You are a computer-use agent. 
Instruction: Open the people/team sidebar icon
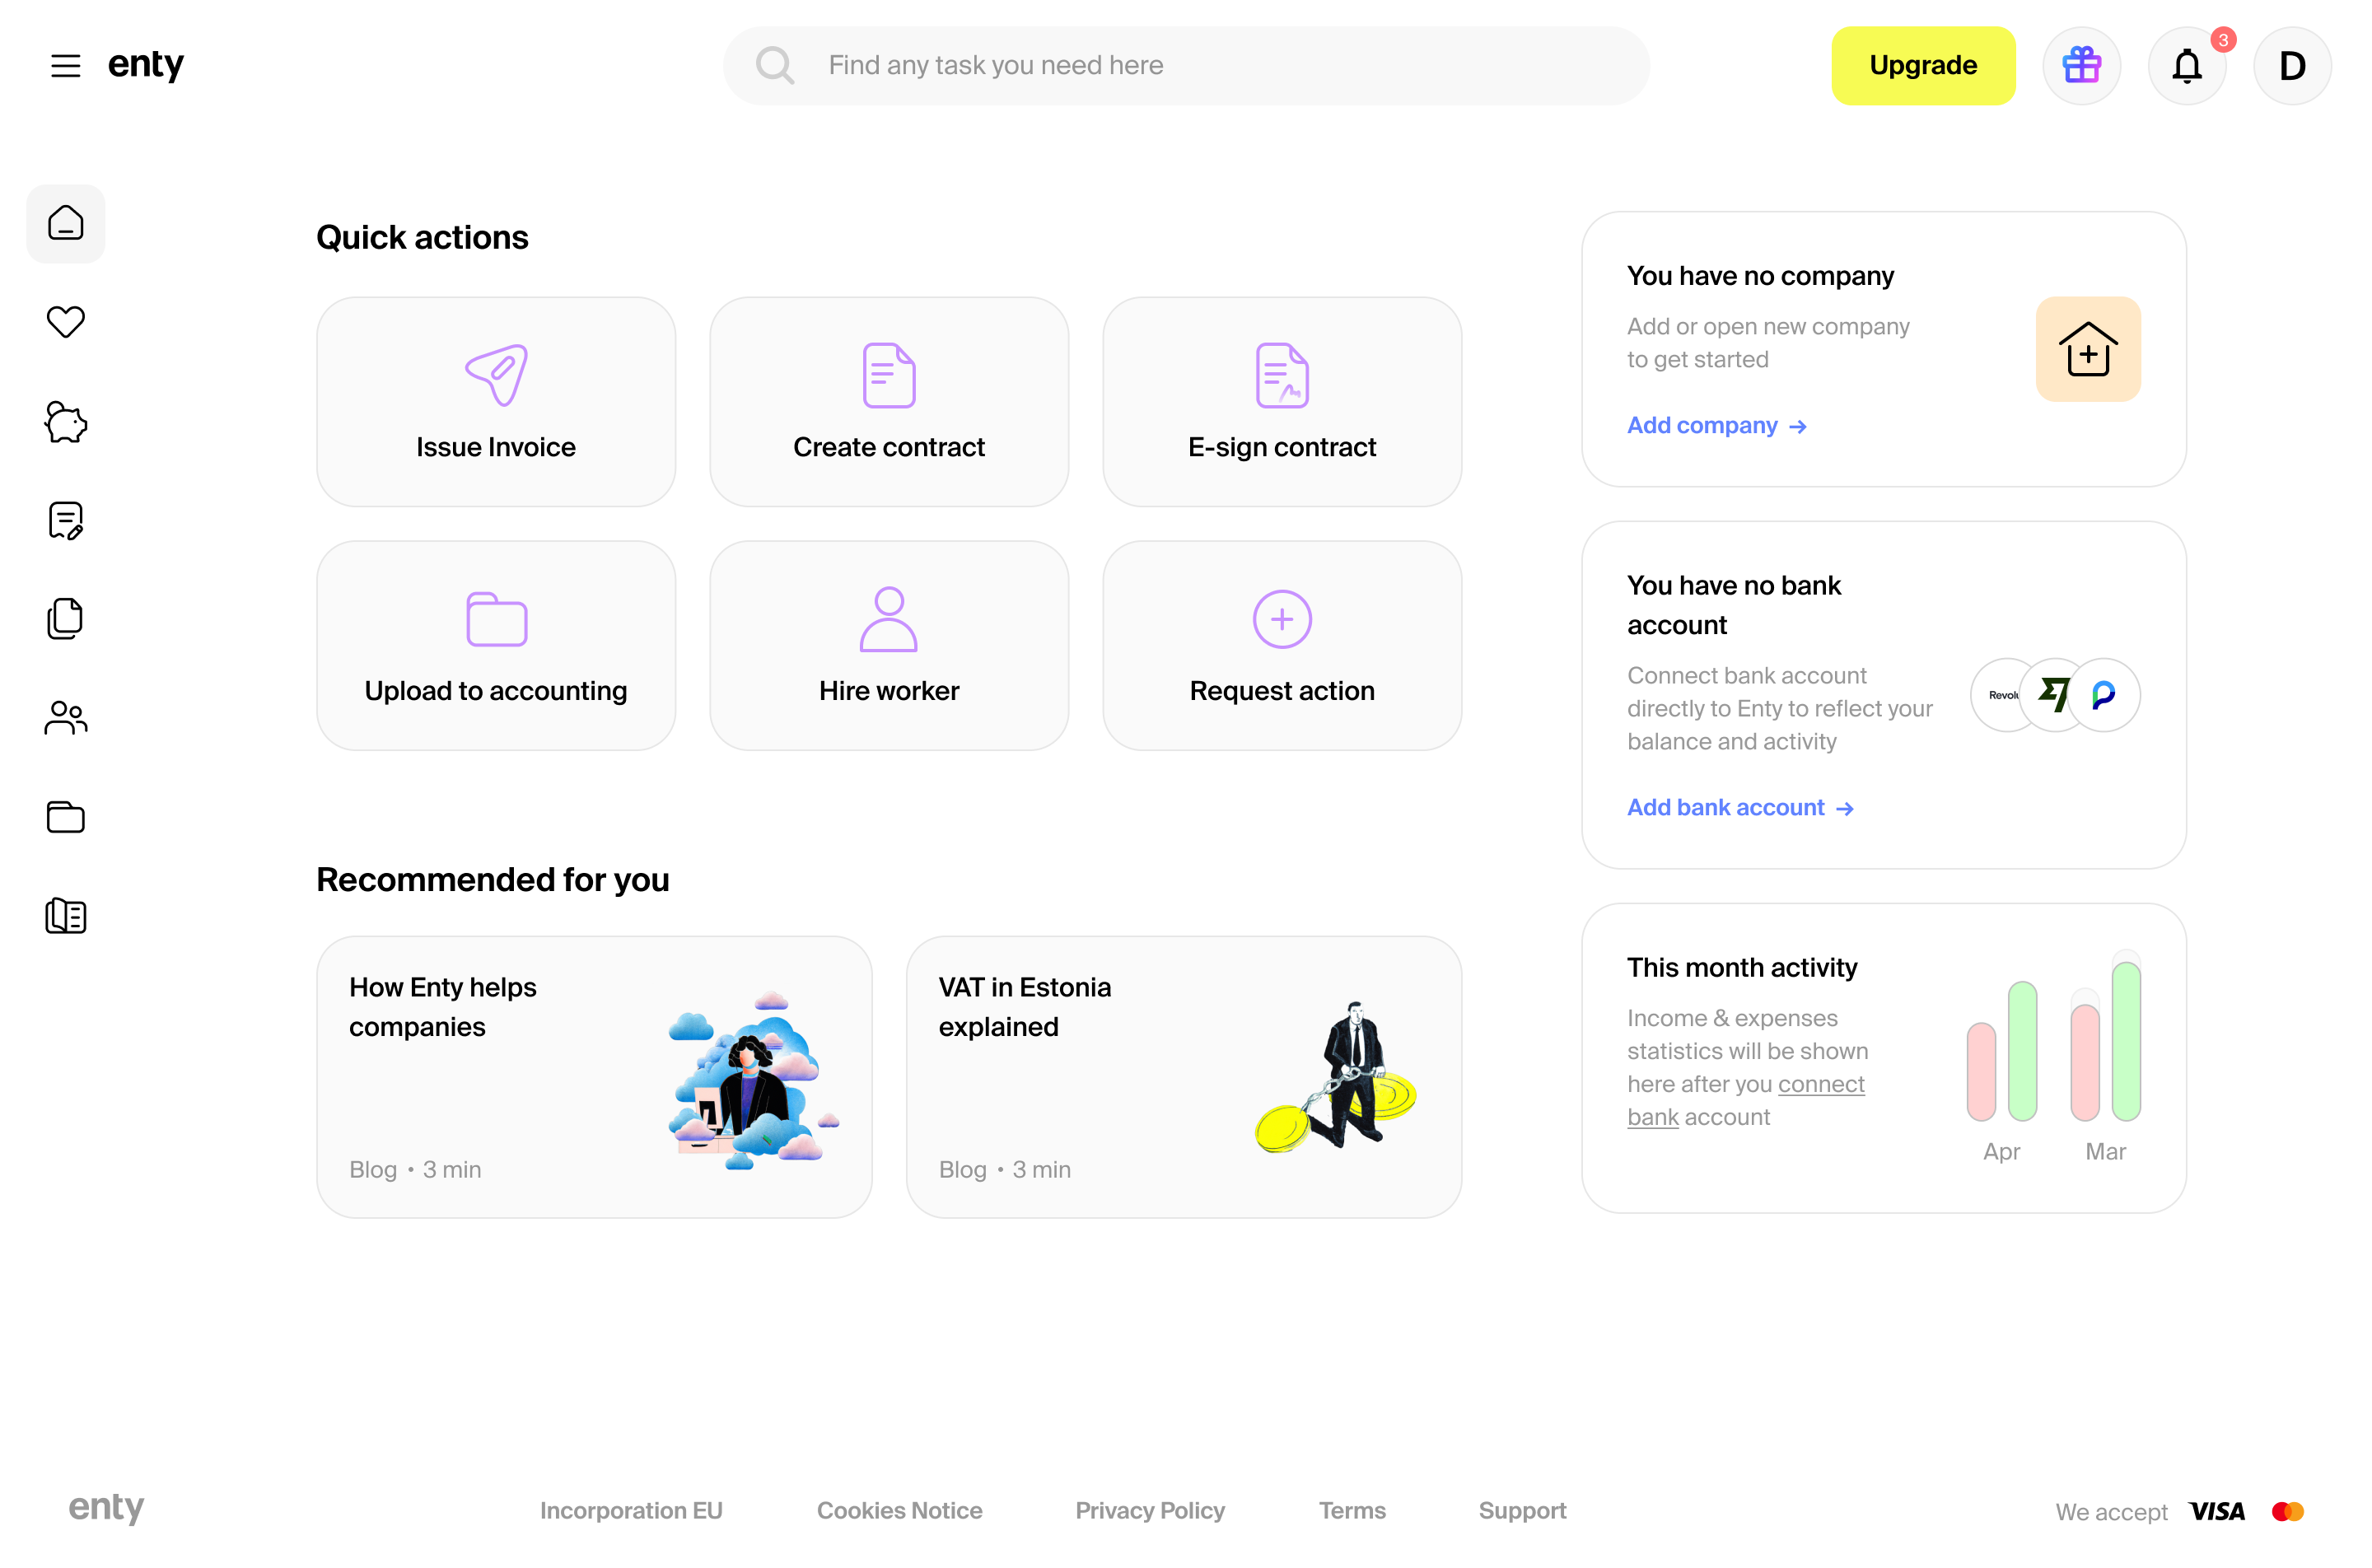point(66,718)
